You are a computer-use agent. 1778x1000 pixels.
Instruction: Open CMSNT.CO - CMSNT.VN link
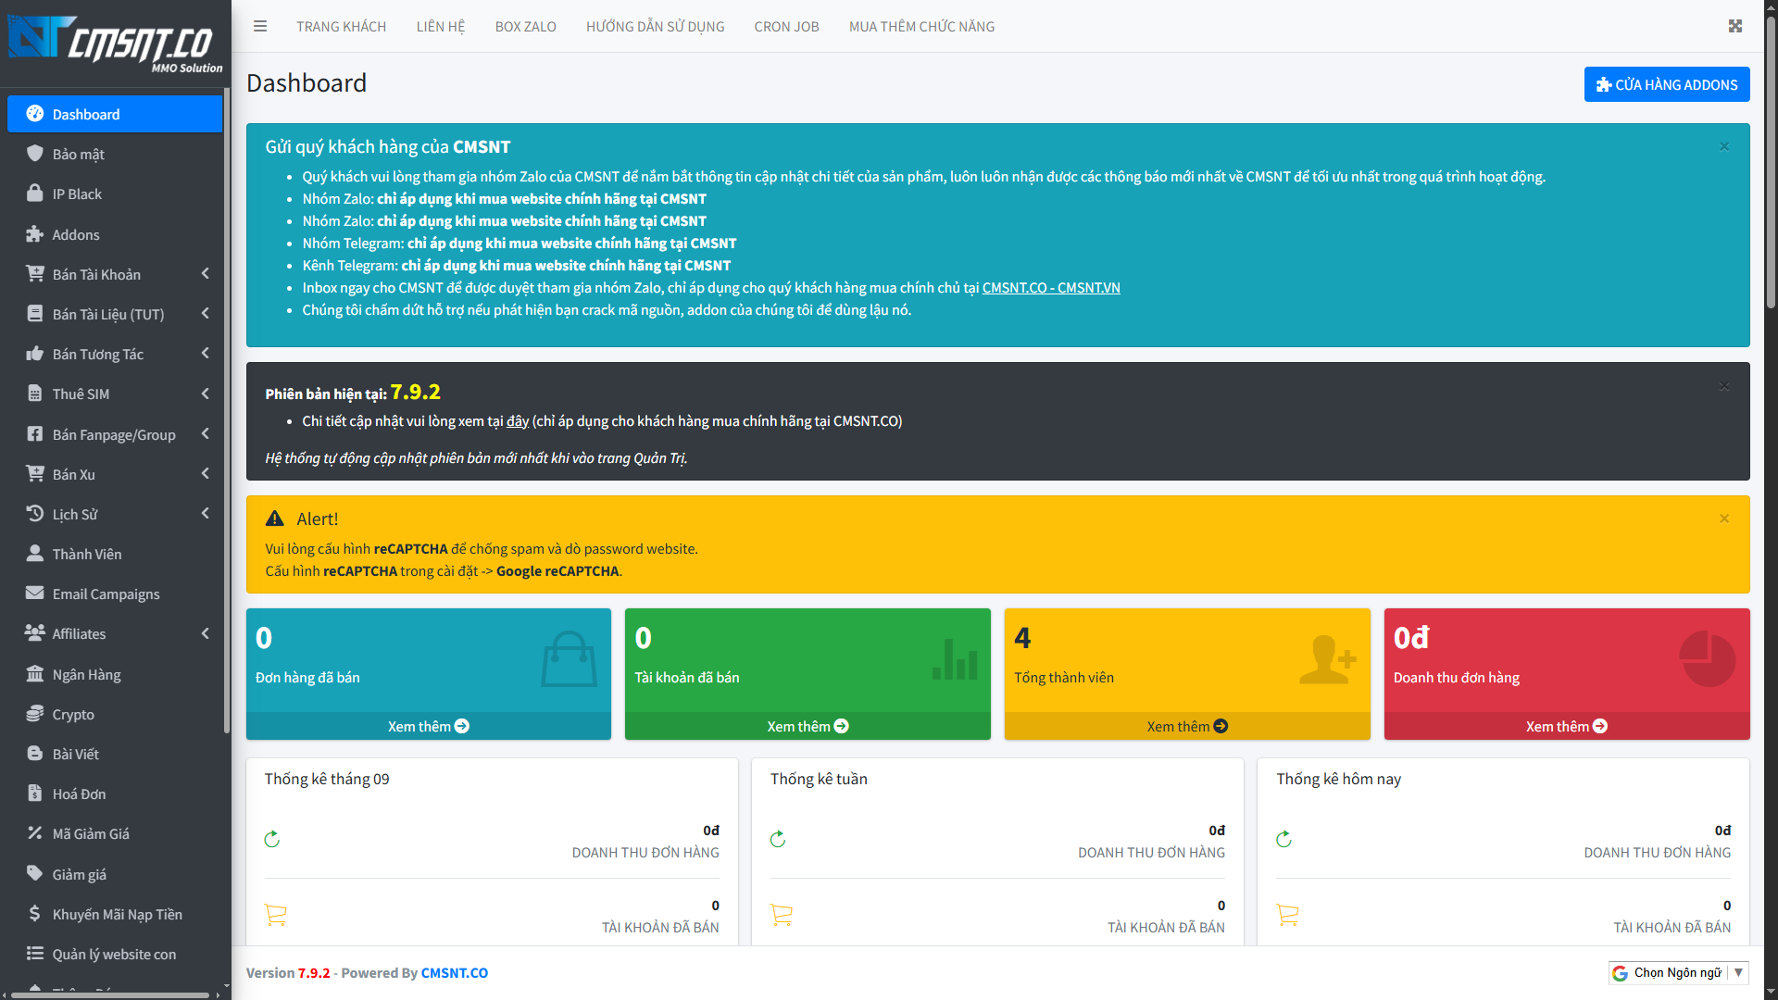pyautogui.click(x=1050, y=288)
